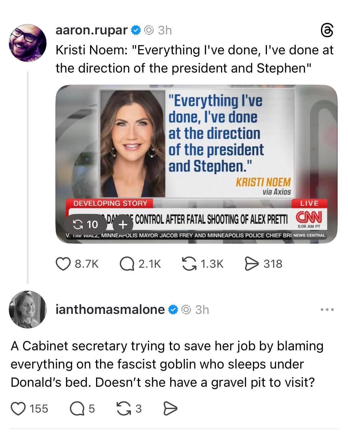The image size is (348, 435).
Task: Click ianthomasmalone's blue verified badge
Action: click(173, 310)
